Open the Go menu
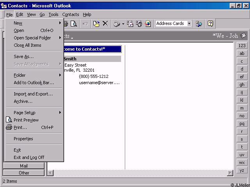The image size is (250, 187). [x=42, y=15]
